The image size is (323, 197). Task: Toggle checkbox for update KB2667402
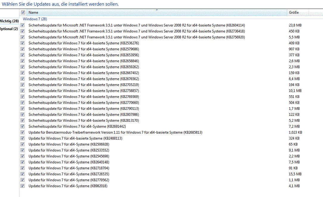coord(23,73)
